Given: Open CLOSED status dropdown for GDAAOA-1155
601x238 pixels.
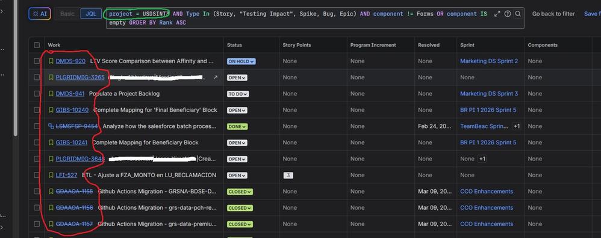Looking at the screenshot, I should click(x=240, y=191).
